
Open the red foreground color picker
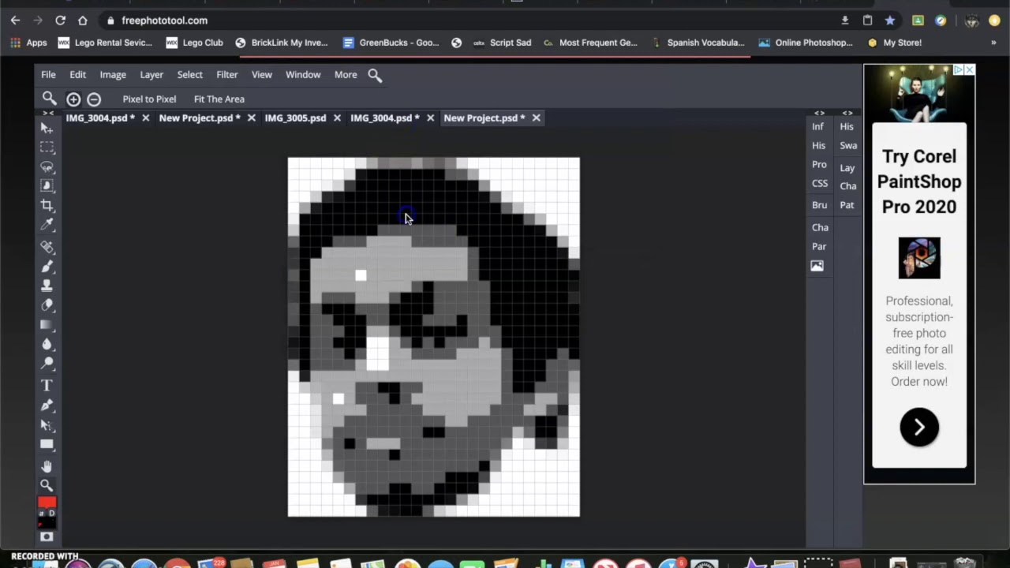pyautogui.click(x=47, y=502)
